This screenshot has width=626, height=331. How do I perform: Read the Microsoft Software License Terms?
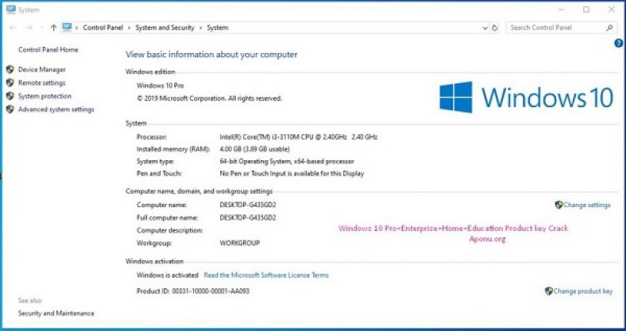point(266,275)
